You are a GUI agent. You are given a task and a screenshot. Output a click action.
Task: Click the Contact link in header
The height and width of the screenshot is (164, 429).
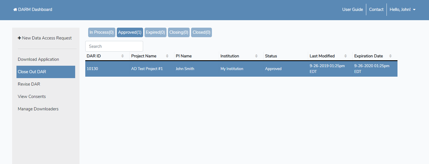pyautogui.click(x=376, y=10)
